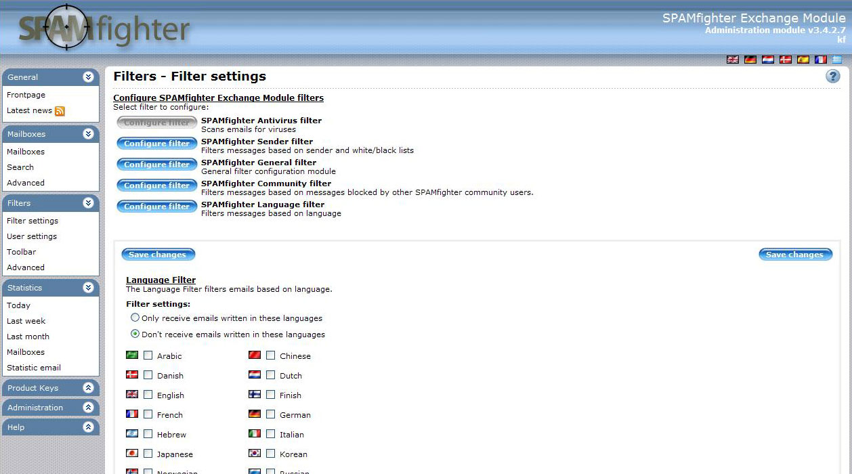Switch interface language using the UK flag in header
This screenshot has width=852, height=474.
733,60
